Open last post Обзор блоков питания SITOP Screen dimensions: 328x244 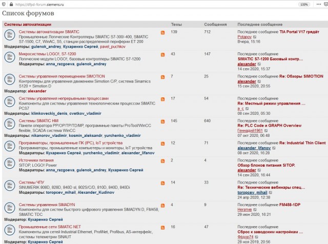[x=266, y=166]
